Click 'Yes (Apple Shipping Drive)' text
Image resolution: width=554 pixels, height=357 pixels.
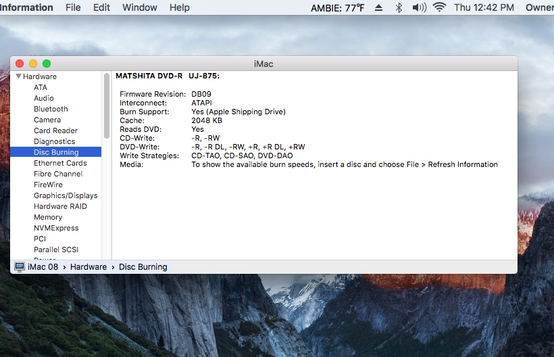click(x=238, y=112)
